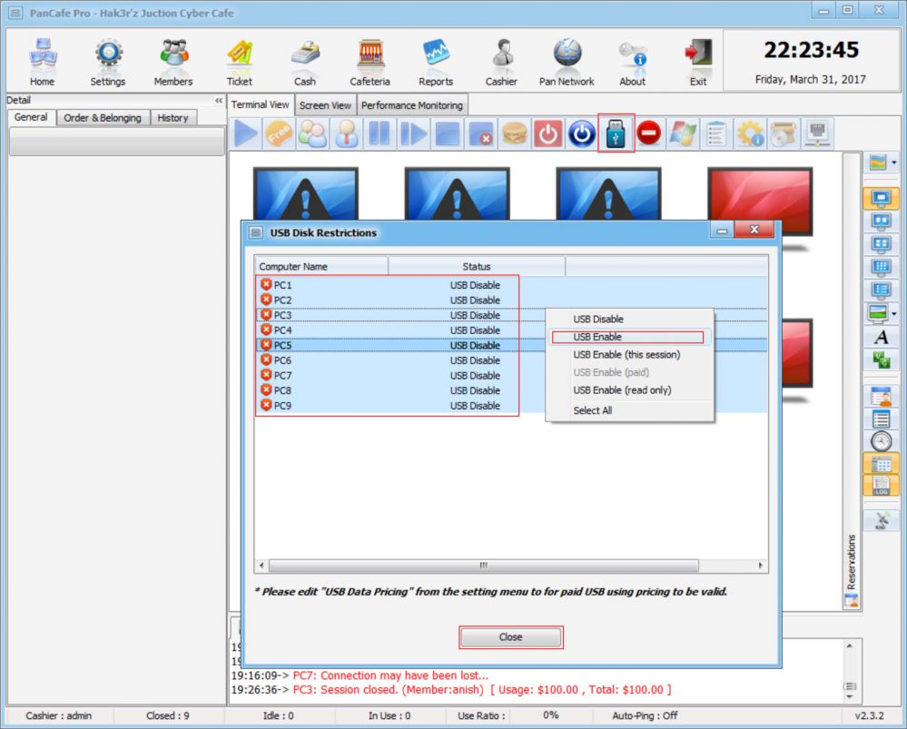Image resolution: width=907 pixels, height=729 pixels.
Task: Click the red no-entry block icon
Action: (649, 133)
